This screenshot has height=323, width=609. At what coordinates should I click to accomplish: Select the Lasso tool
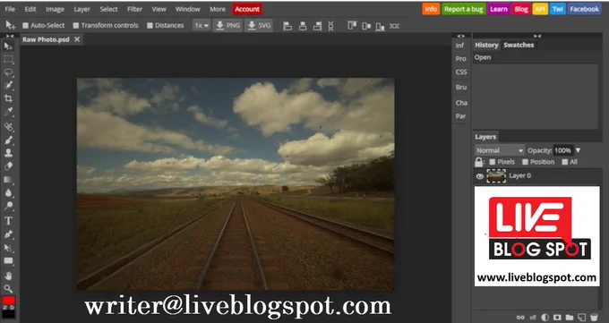point(8,72)
